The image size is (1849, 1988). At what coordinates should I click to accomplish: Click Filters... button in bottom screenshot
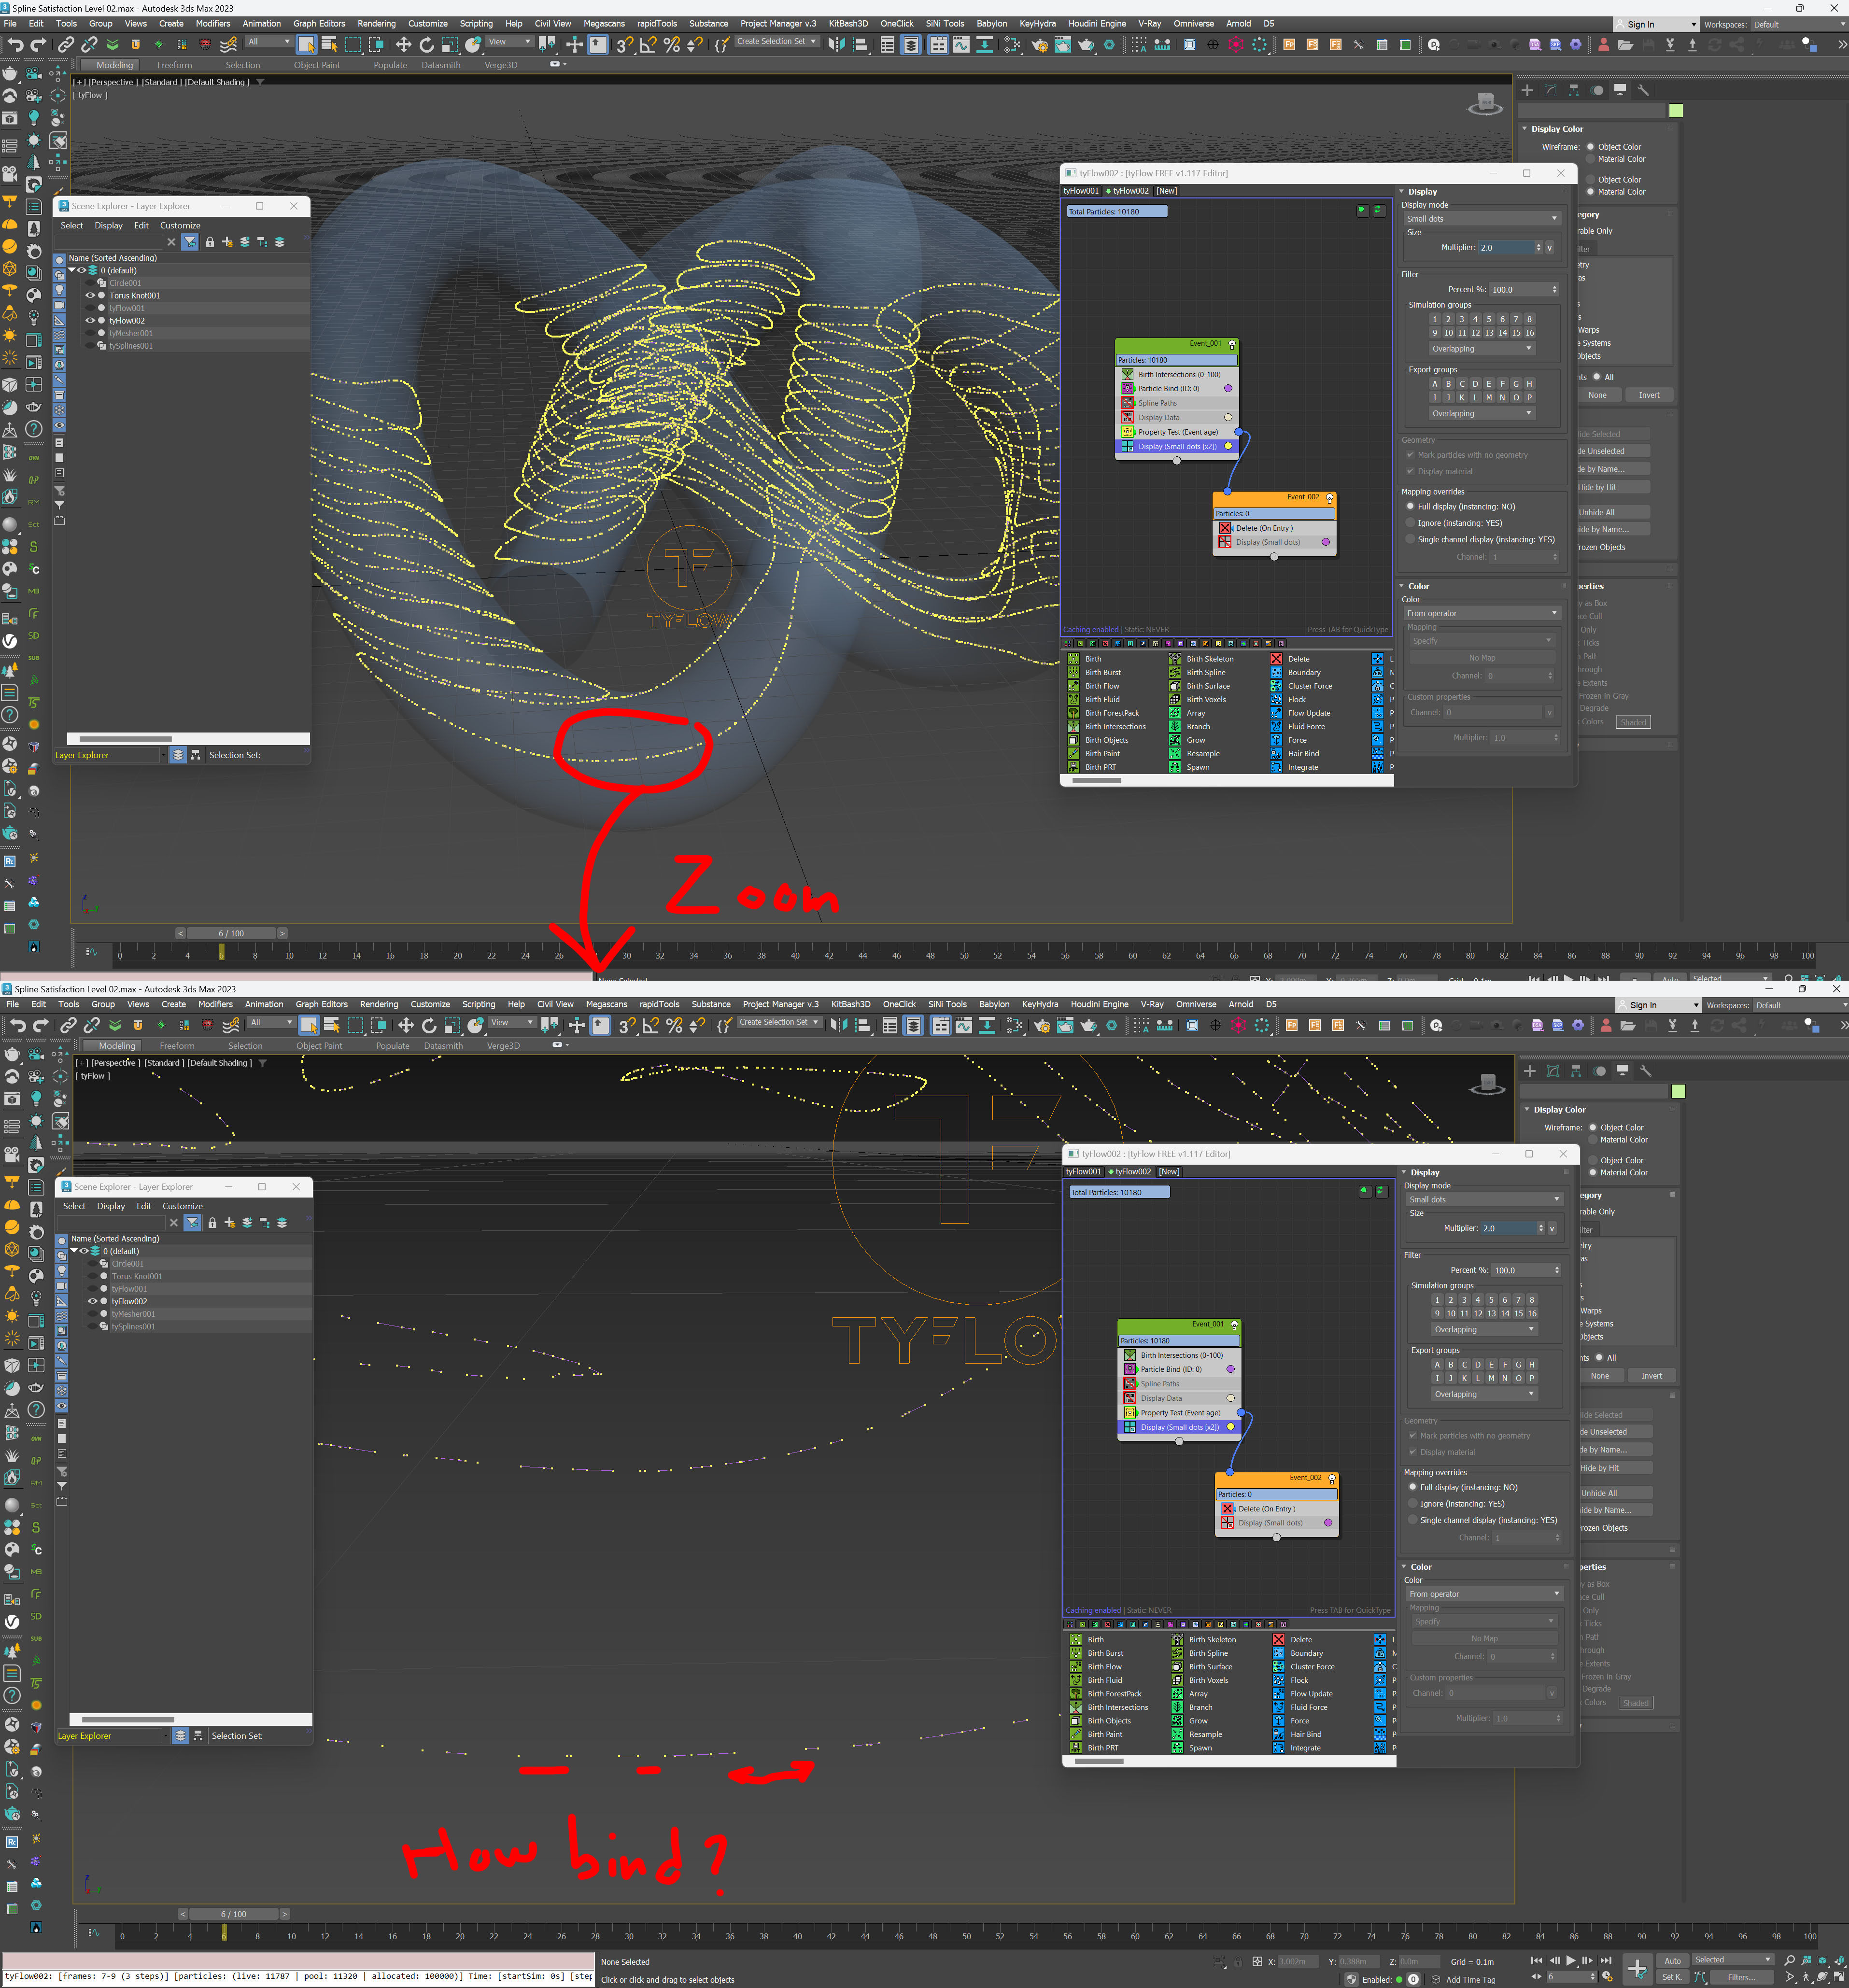[1743, 1977]
